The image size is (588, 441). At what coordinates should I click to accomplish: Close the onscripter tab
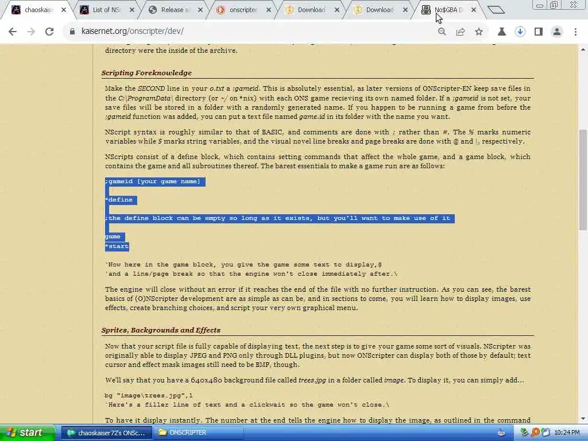pyautogui.click(x=269, y=10)
